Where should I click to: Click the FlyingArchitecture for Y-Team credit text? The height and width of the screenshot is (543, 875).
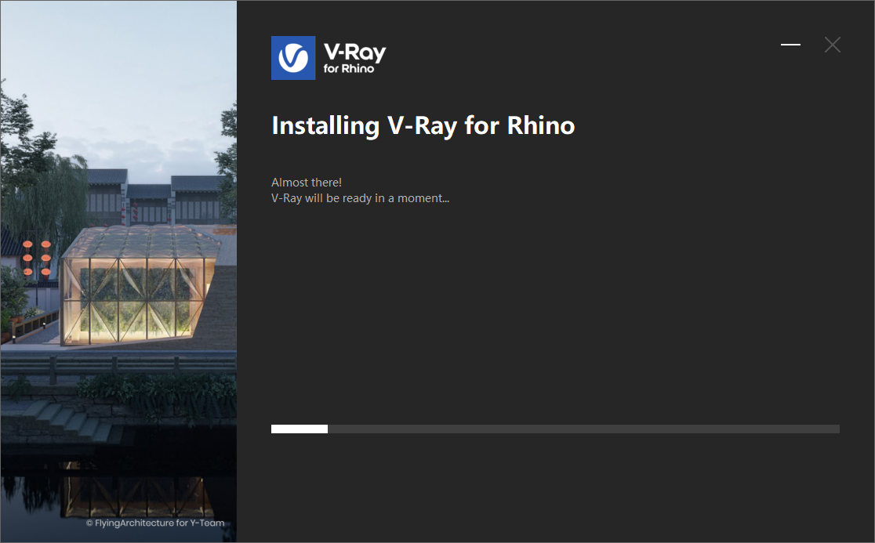point(155,523)
